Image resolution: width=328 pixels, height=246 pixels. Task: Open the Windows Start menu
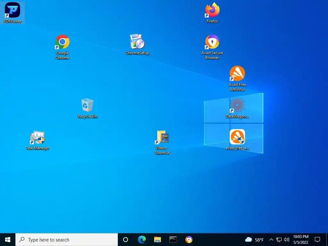(8, 240)
